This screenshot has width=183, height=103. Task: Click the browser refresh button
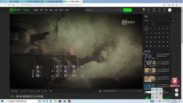(x=9, y=5)
